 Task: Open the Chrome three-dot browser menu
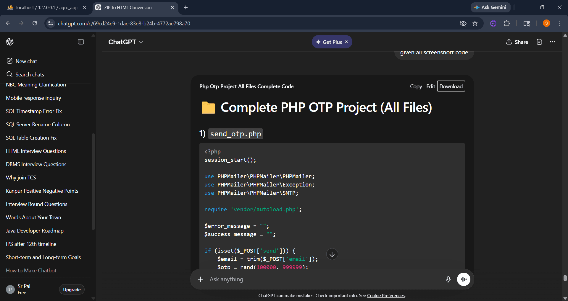pyautogui.click(x=560, y=23)
